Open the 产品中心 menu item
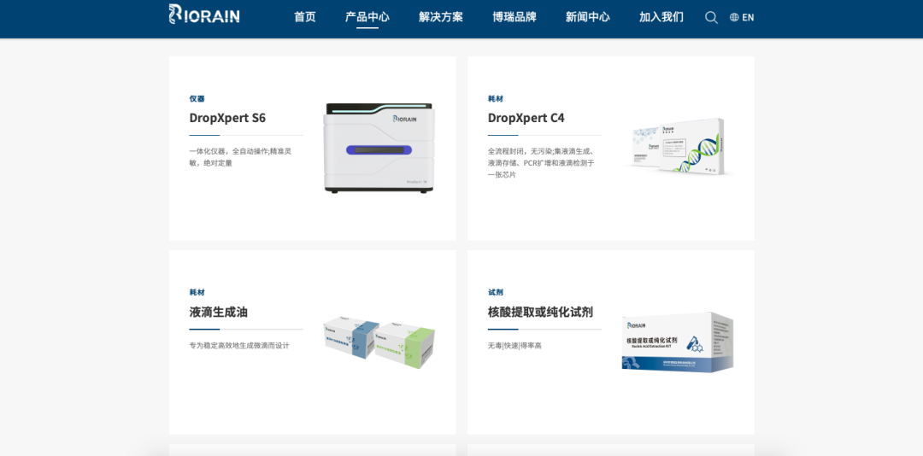923x456 pixels. (367, 17)
